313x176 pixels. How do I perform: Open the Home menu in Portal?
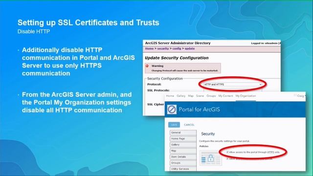tap(170, 96)
